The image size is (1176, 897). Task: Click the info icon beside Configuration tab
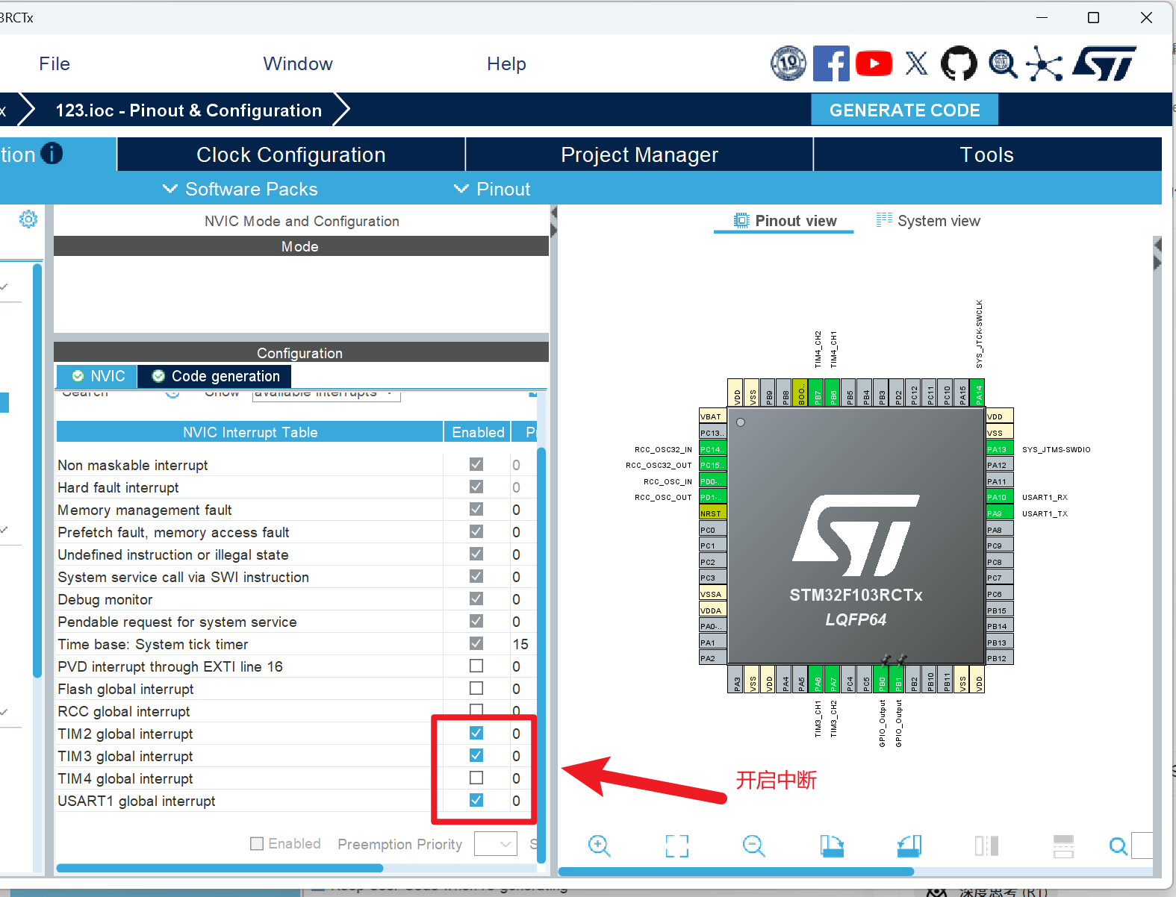click(52, 153)
